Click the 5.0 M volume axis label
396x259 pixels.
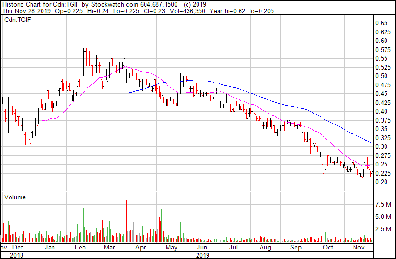point(384,217)
